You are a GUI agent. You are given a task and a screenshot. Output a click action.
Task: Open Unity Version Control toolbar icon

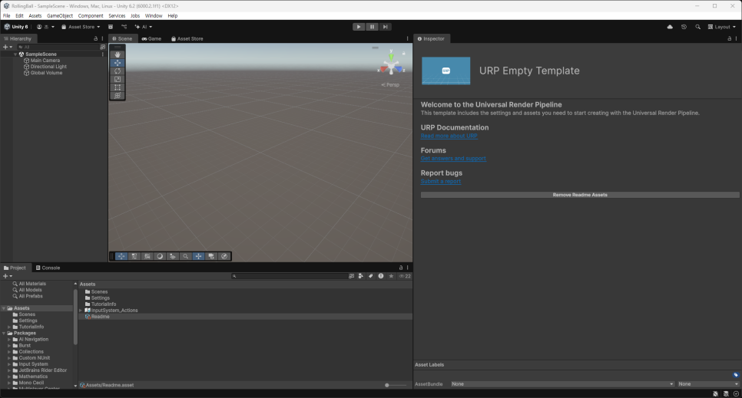pos(124,27)
